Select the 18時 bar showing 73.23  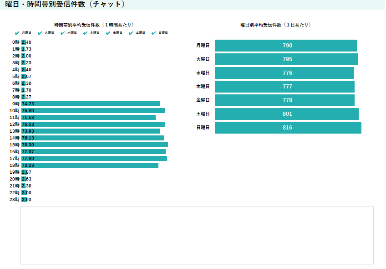90,166
